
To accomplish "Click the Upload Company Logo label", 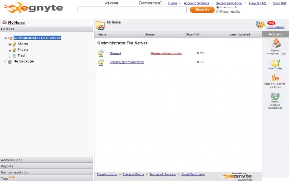I will [x=276, y=52].
